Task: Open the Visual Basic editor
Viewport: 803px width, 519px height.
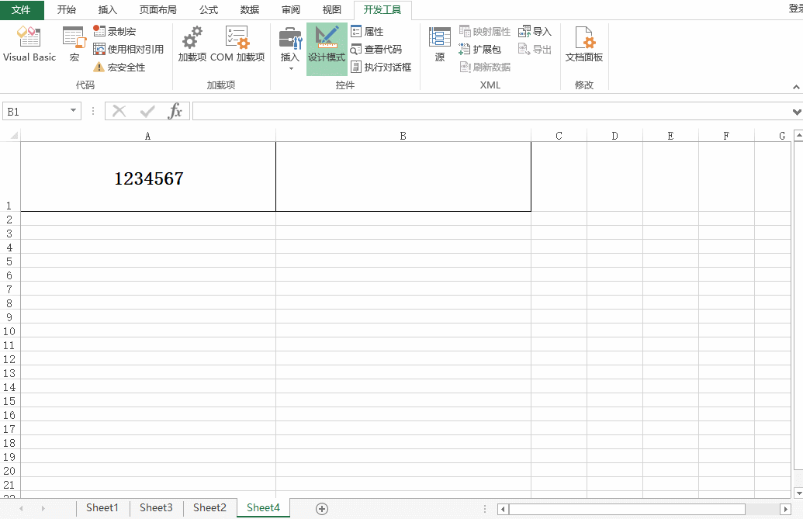Action: pyautogui.click(x=29, y=44)
